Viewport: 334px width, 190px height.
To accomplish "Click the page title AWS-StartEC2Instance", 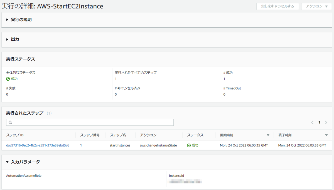I will point(70,6).
